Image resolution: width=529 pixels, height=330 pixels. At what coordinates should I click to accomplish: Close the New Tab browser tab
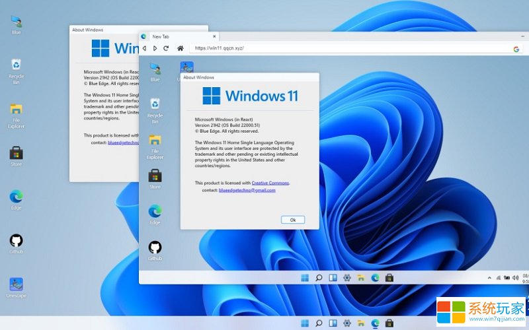214,36
